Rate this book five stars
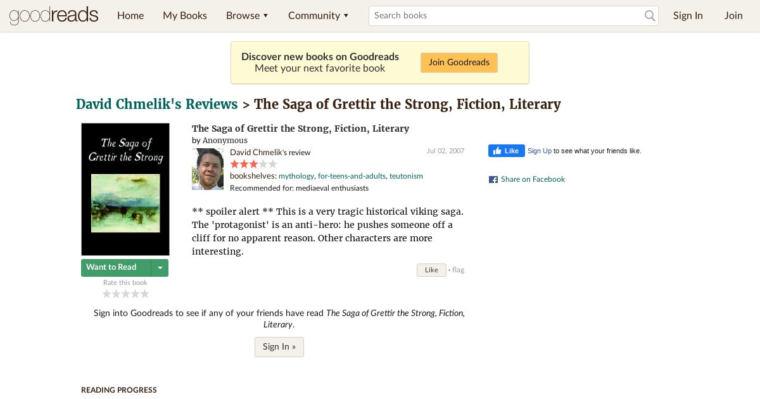The width and height of the screenshot is (760, 399). (145, 294)
